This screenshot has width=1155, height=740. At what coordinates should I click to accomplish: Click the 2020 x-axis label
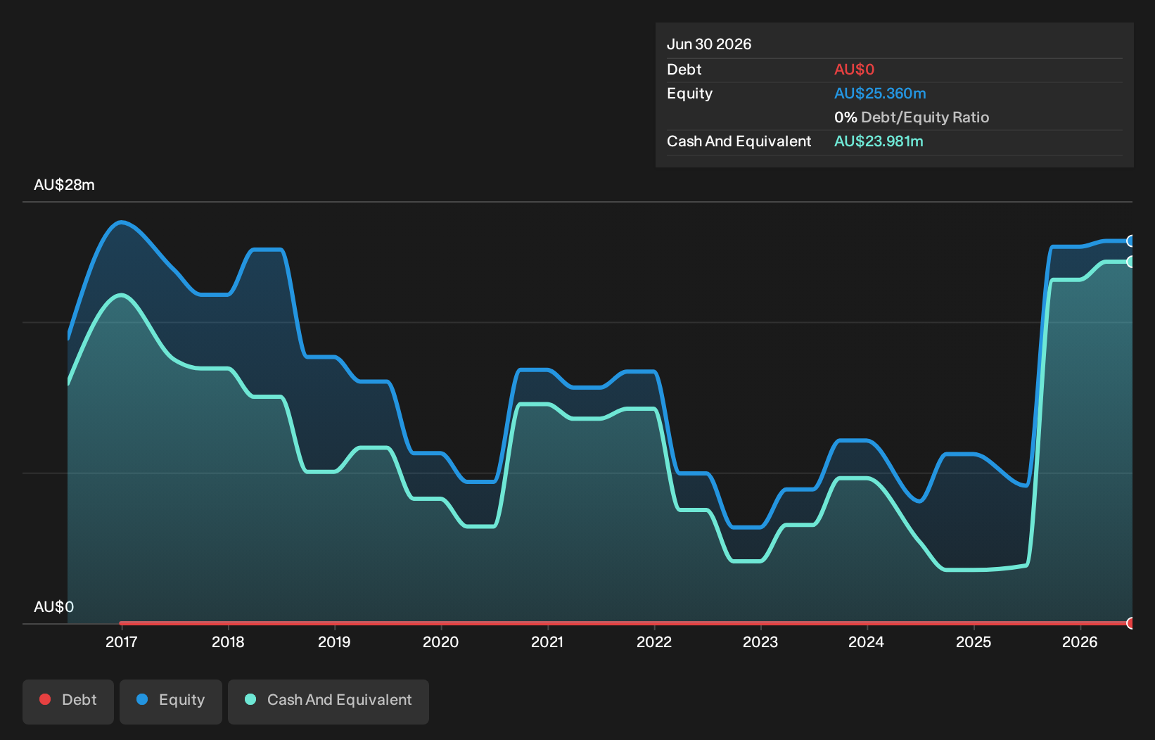click(441, 642)
